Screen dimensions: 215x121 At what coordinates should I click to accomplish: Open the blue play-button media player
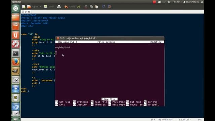15,89
